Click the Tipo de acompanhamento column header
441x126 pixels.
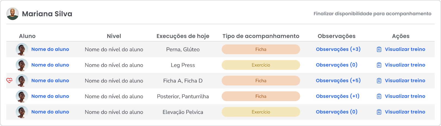[260, 36]
